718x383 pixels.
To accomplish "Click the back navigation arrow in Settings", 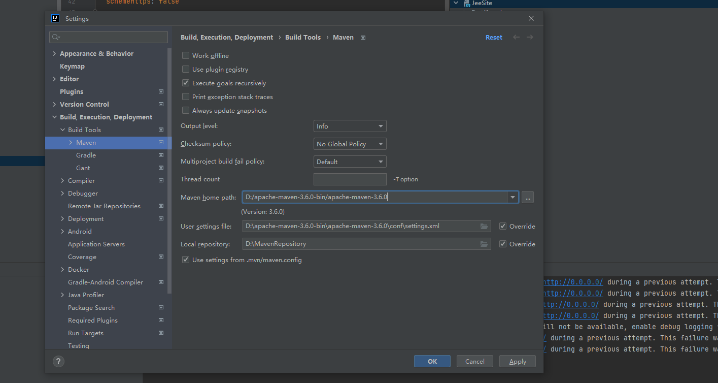I will (516, 37).
